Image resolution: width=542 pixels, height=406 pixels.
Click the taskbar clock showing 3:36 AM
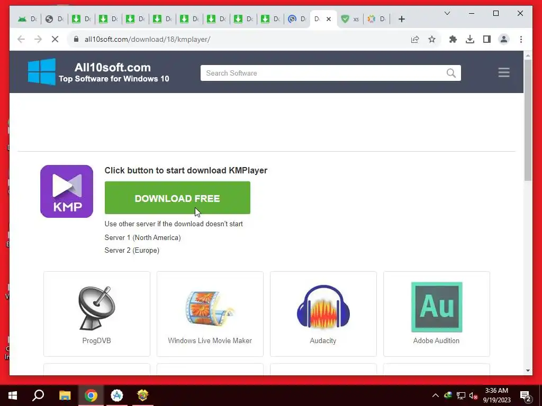click(496, 395)
